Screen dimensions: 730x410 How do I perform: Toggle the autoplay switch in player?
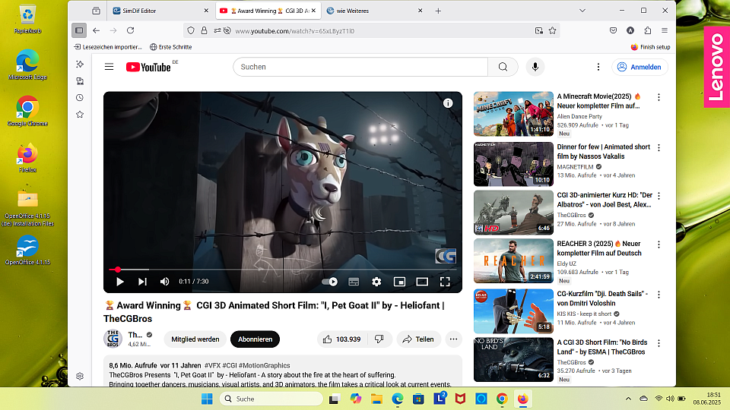coord(329,282)
